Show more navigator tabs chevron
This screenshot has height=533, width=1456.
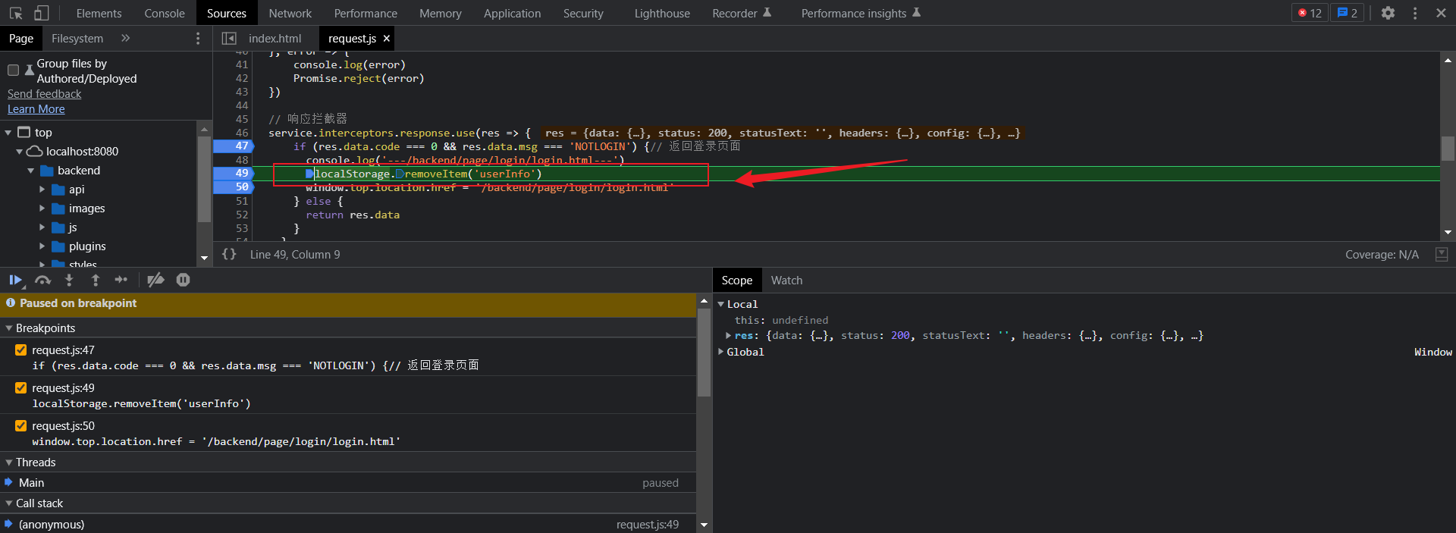(126, 38)
